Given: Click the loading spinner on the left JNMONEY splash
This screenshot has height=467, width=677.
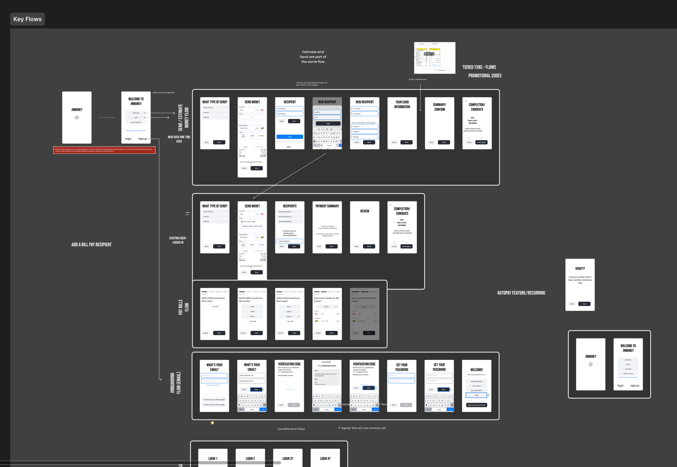Looking at the screenshot, I should pos(77,118).
